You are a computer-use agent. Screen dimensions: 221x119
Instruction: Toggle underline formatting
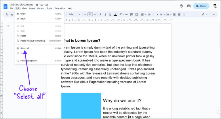tap(110, 14)
